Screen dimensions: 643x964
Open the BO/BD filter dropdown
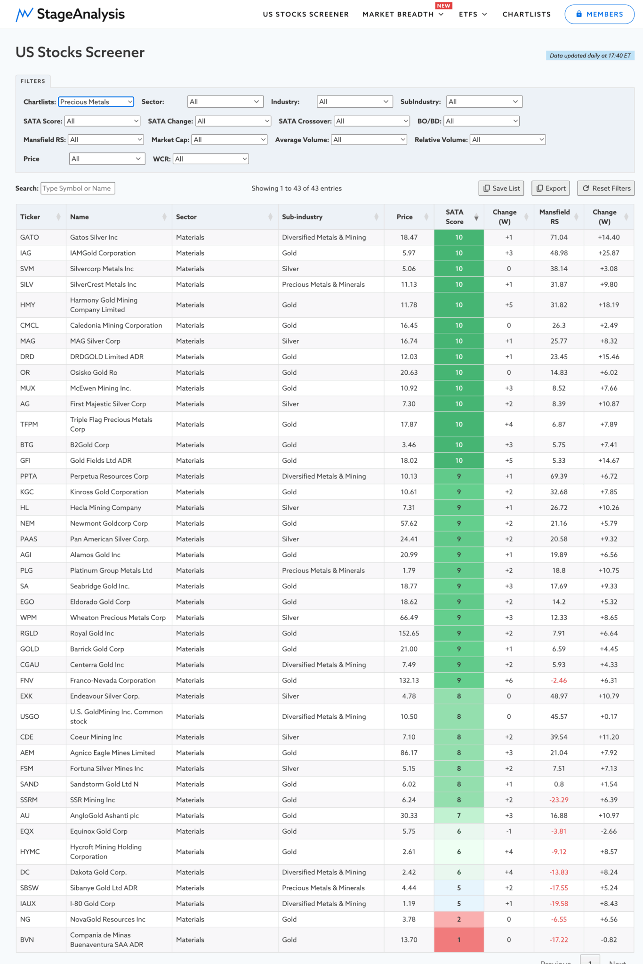(x=482, y=121)
